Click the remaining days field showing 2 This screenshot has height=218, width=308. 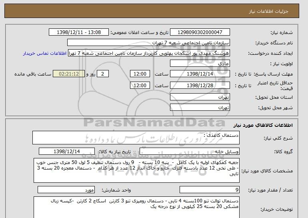[x=102, y=74]
